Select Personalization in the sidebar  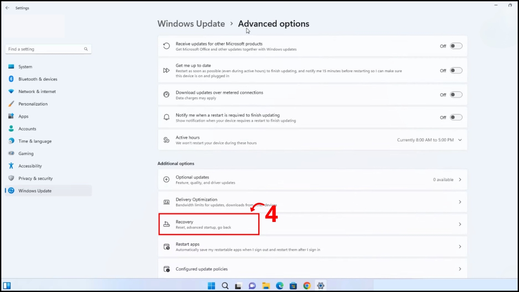(x=48, y=104)
